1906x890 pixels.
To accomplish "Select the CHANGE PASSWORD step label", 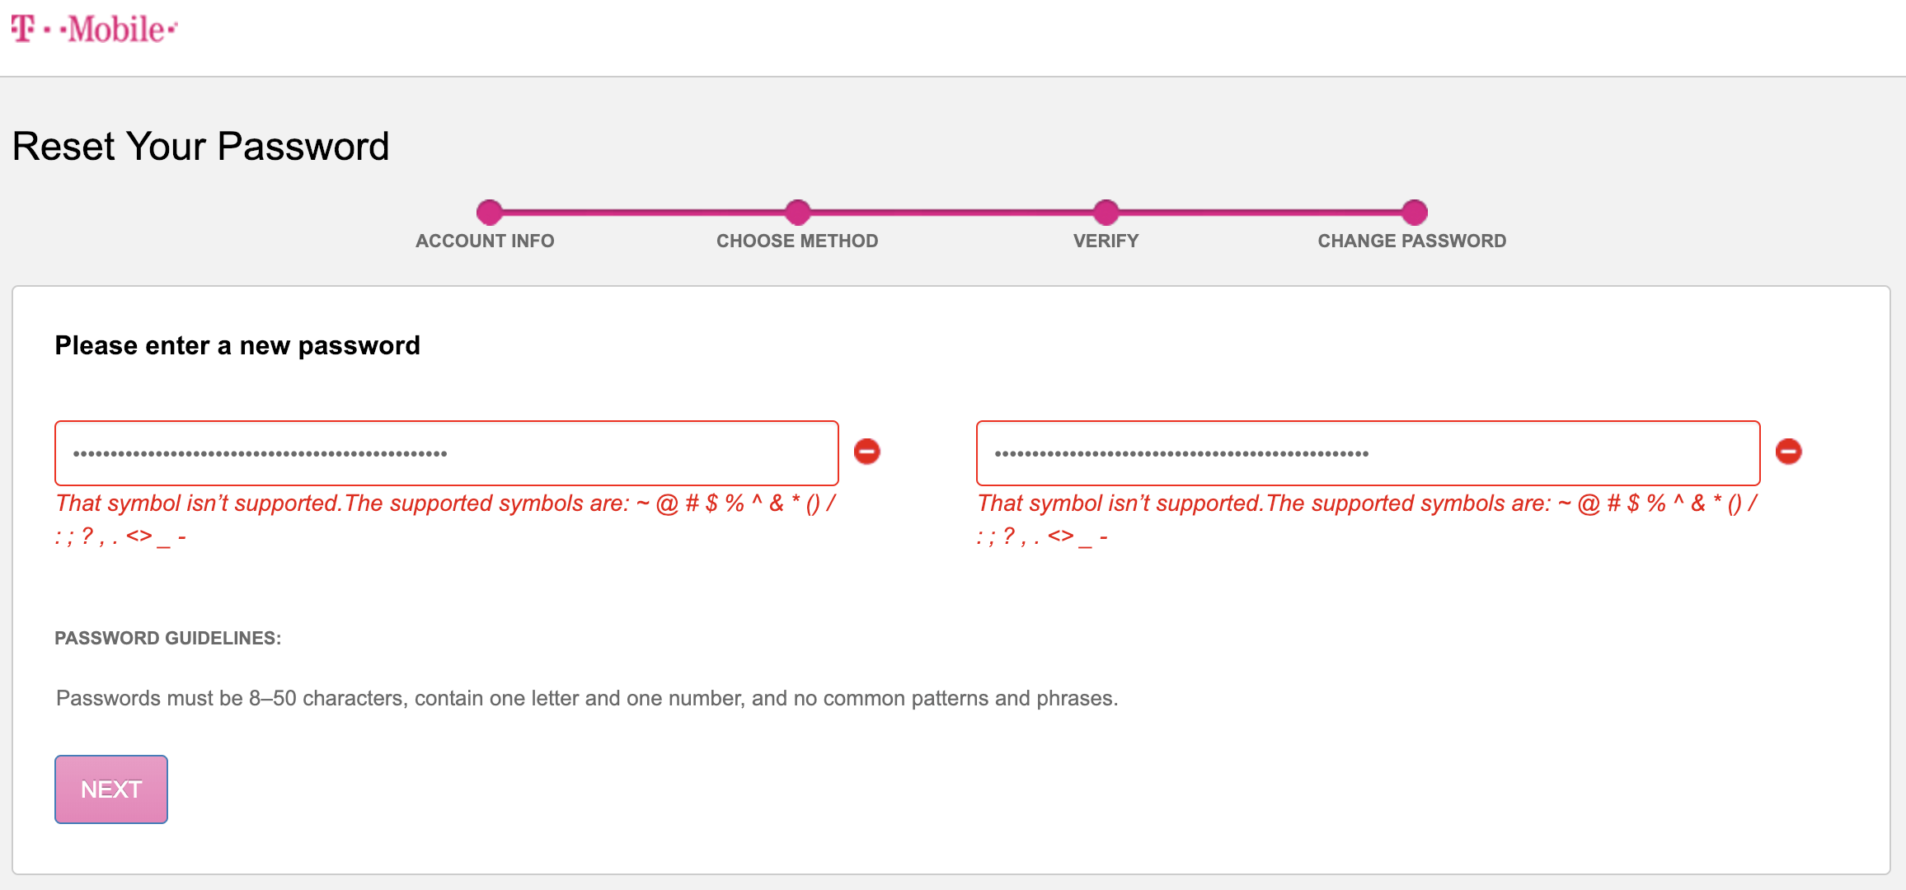I will [1411, 241].
